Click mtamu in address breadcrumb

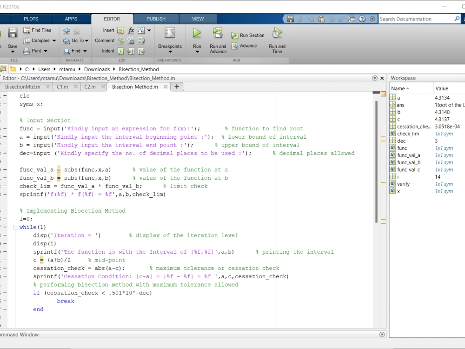click(67, 69)
